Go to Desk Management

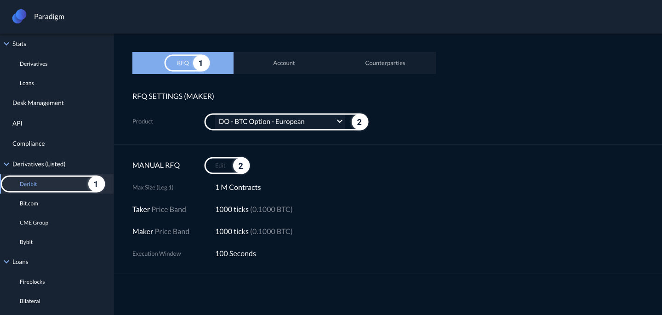point(38,103)
